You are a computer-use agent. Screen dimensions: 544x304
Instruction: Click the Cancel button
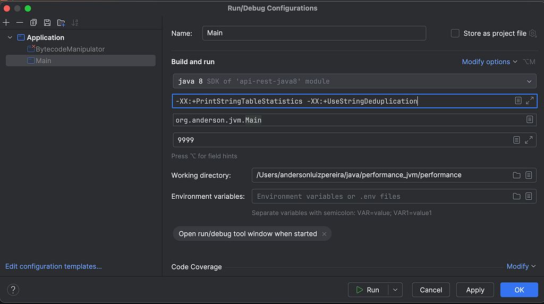pyautogui.click(x=431, y=290)
